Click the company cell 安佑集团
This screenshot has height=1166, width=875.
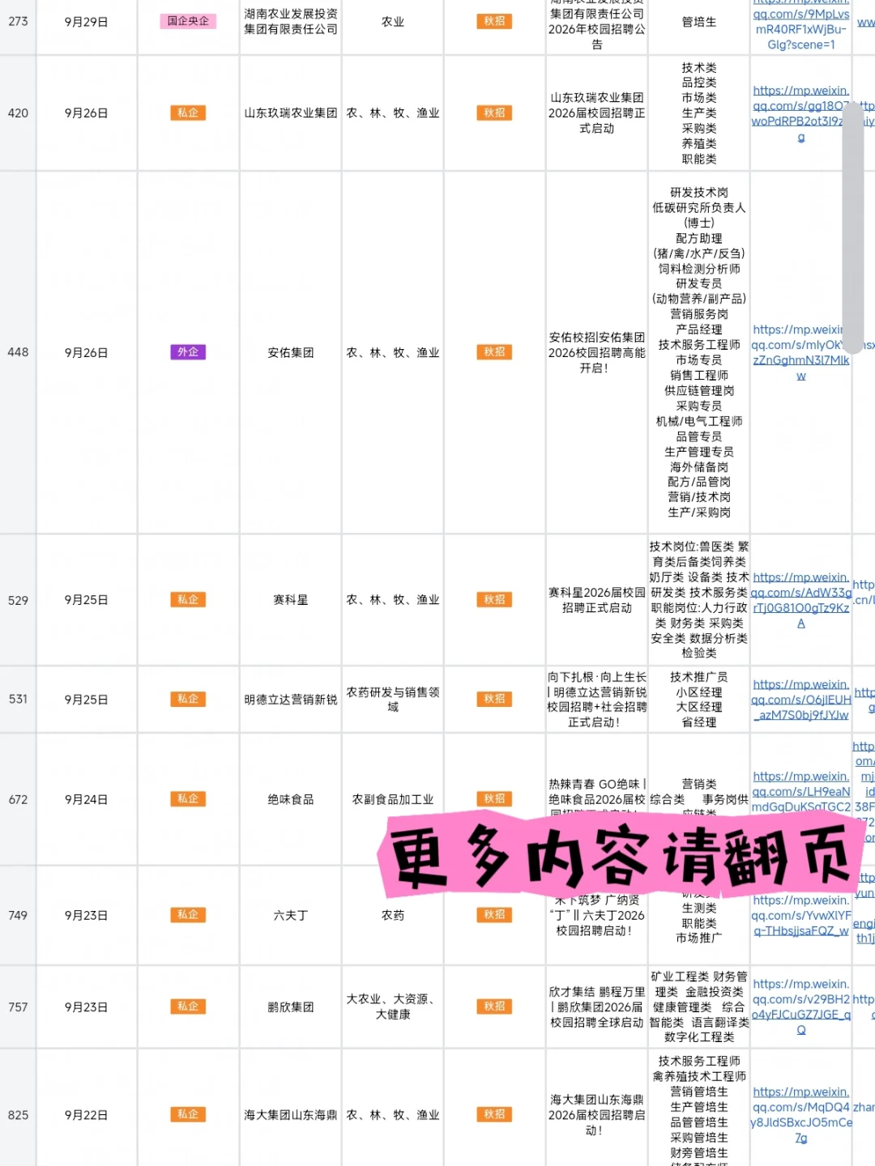pyautogui.click(x=291, y=352)
